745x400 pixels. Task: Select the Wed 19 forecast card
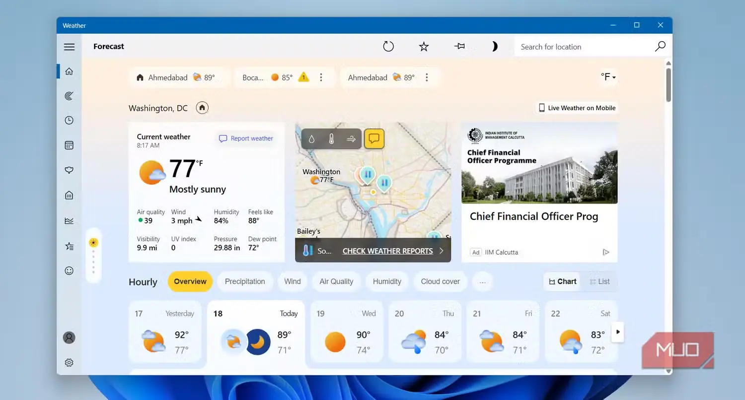click(347, 331)
